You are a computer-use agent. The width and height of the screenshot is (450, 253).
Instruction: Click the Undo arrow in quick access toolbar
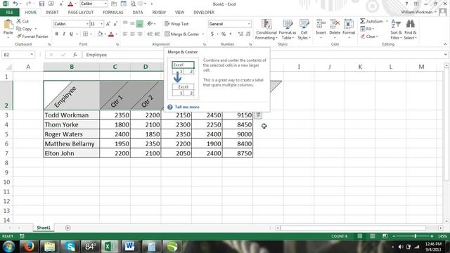coord(15,4)
